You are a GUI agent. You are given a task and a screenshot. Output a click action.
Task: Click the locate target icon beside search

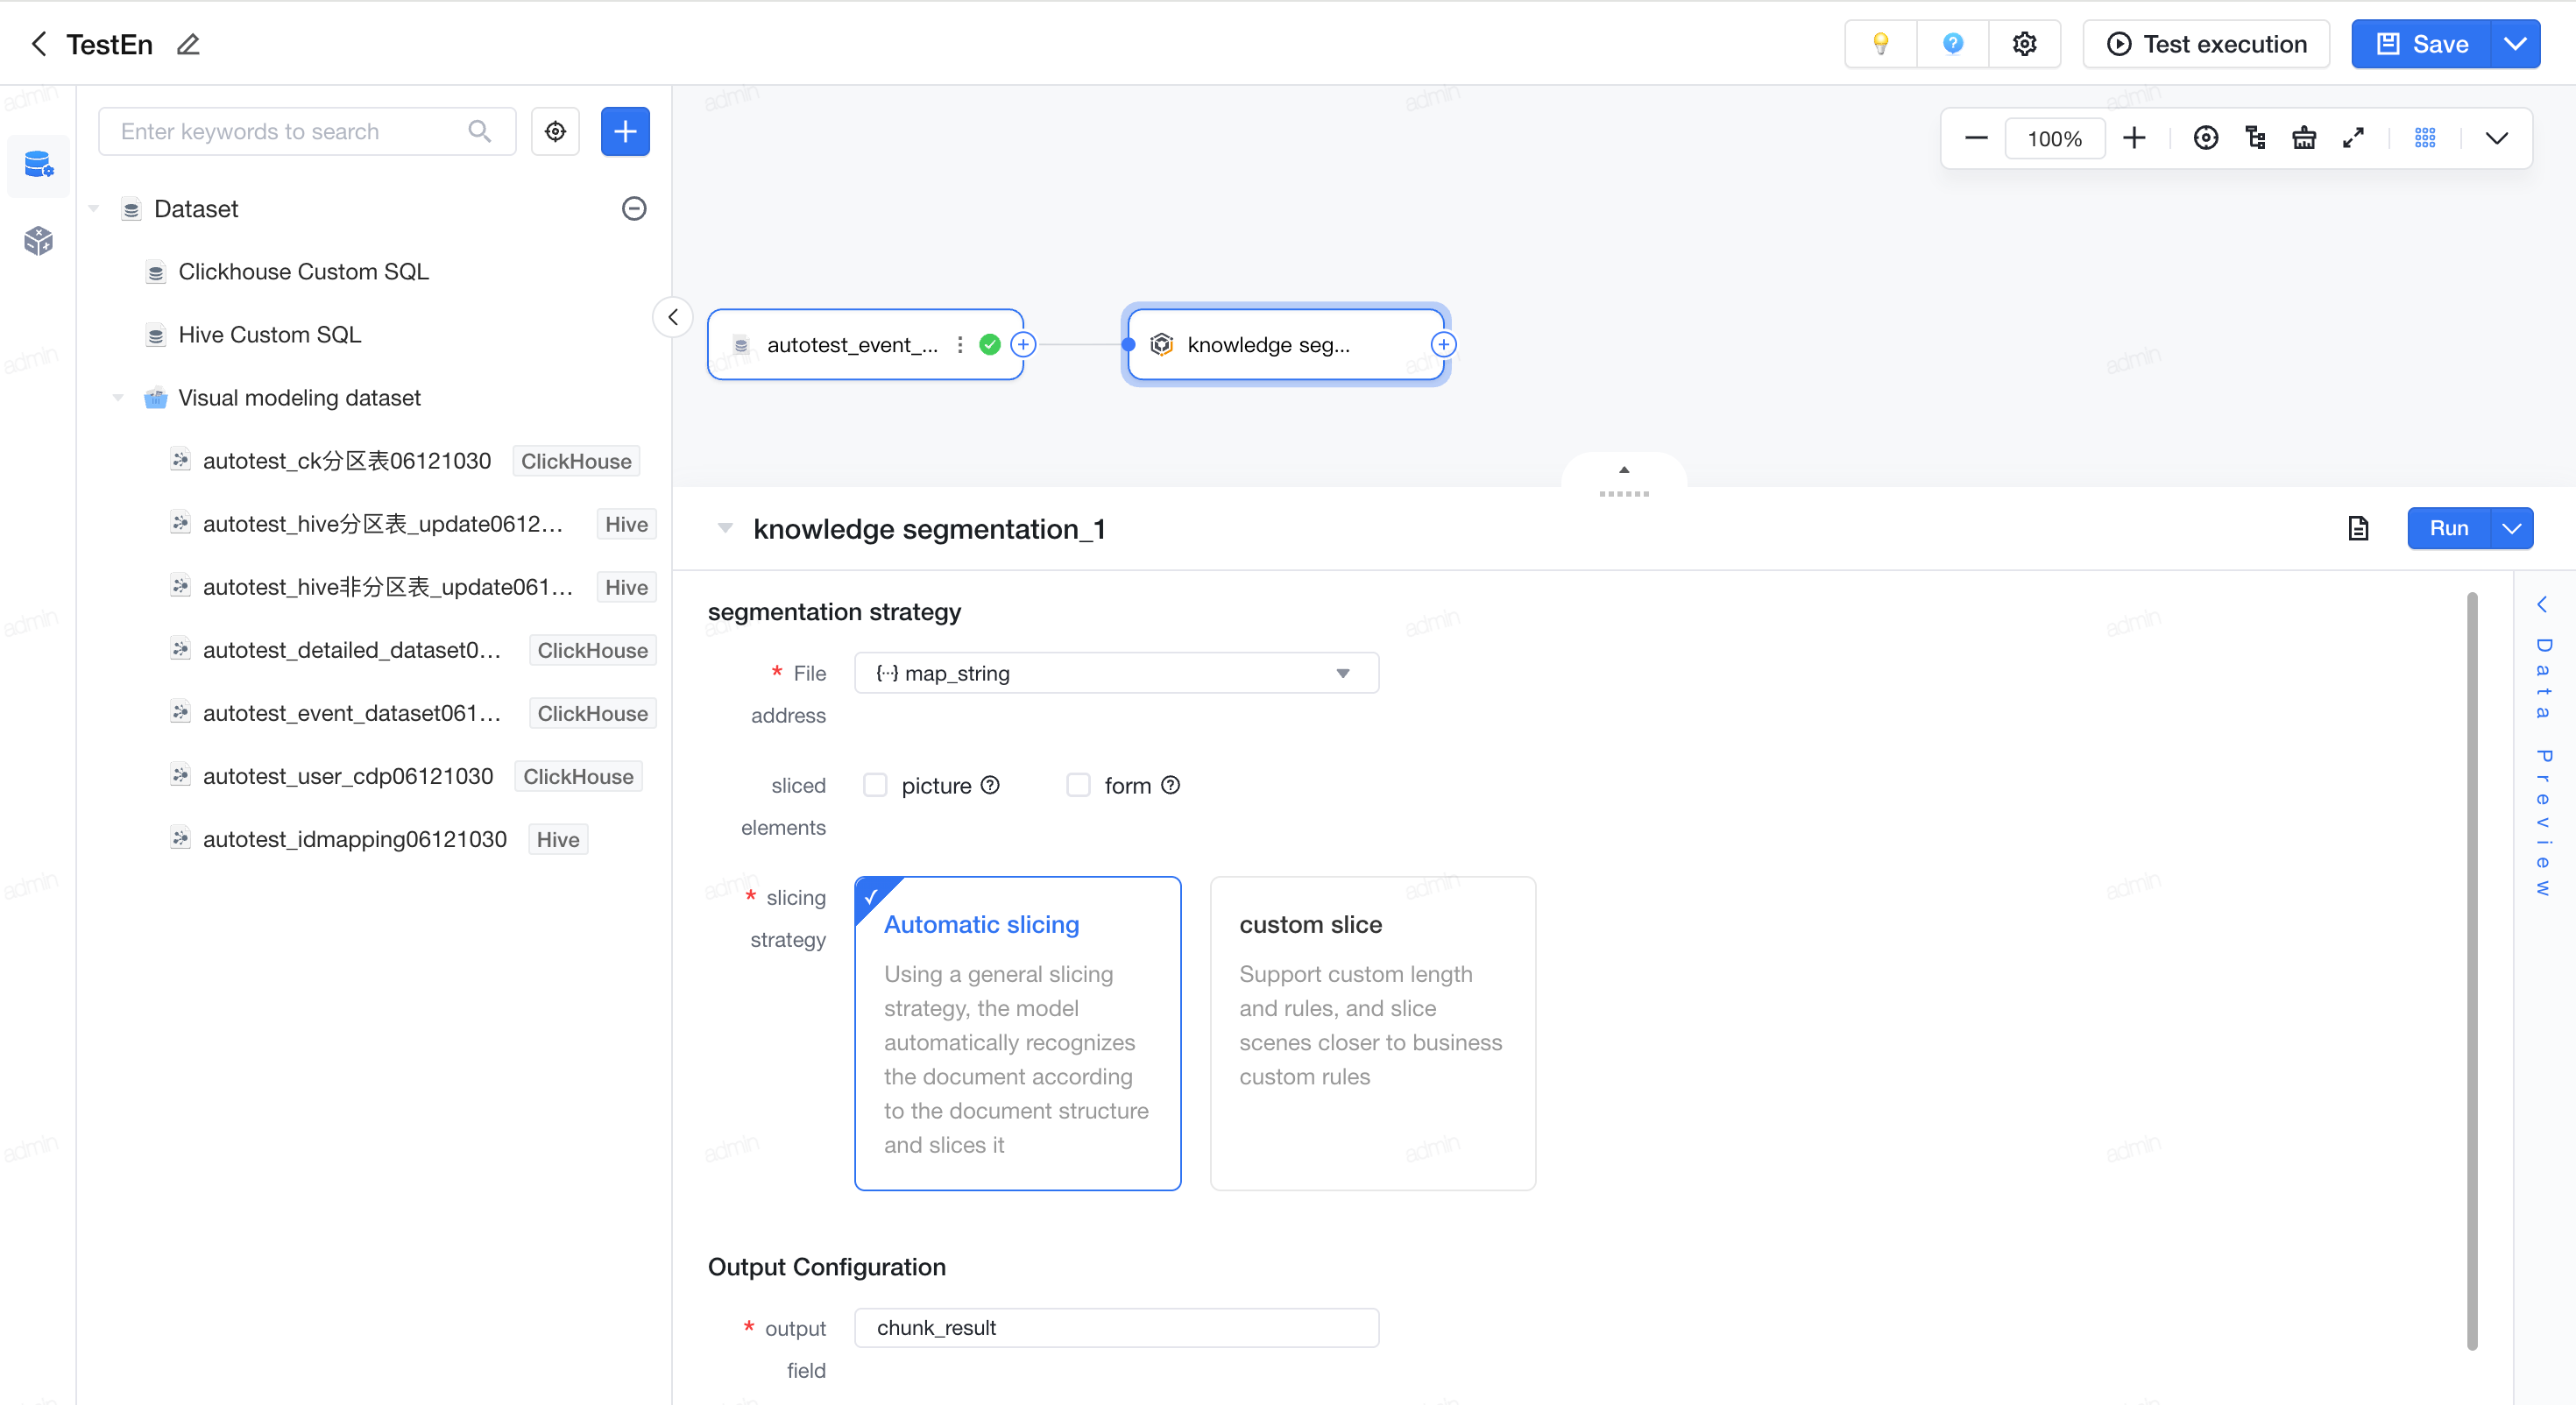pos(555,131)
